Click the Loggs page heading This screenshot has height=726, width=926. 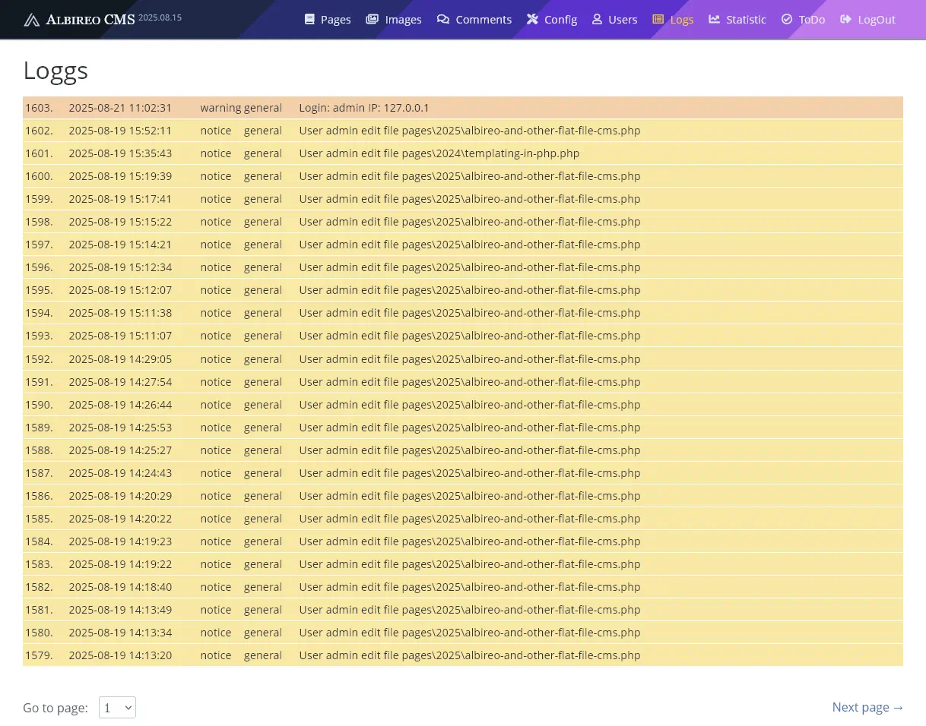55,71
